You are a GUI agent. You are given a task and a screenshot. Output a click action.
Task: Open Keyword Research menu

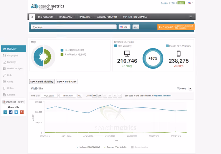click(x=107, y=17)
